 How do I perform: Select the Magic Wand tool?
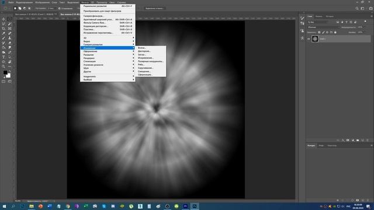[x=9, y=24]
